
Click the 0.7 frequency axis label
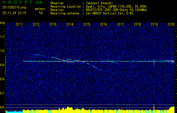(2, 93)
